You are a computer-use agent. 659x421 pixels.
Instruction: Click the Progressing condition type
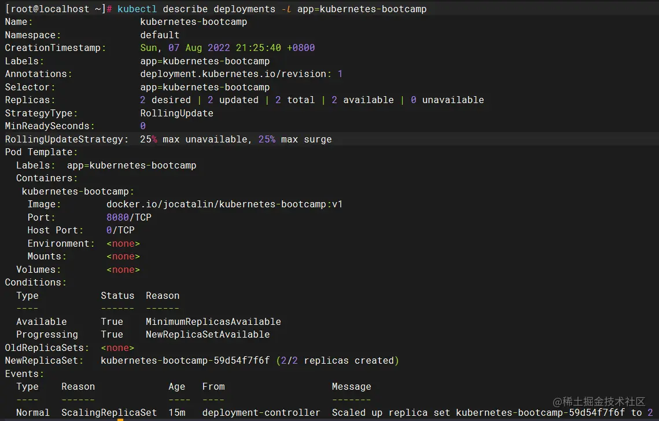point(47,335)
